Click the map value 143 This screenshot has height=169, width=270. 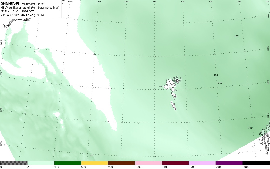(x=250, y=128)
